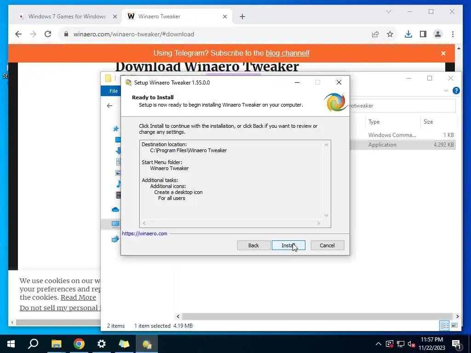Bookmark this page with star icon
The image size is (471, 353).
click(390, 34)
